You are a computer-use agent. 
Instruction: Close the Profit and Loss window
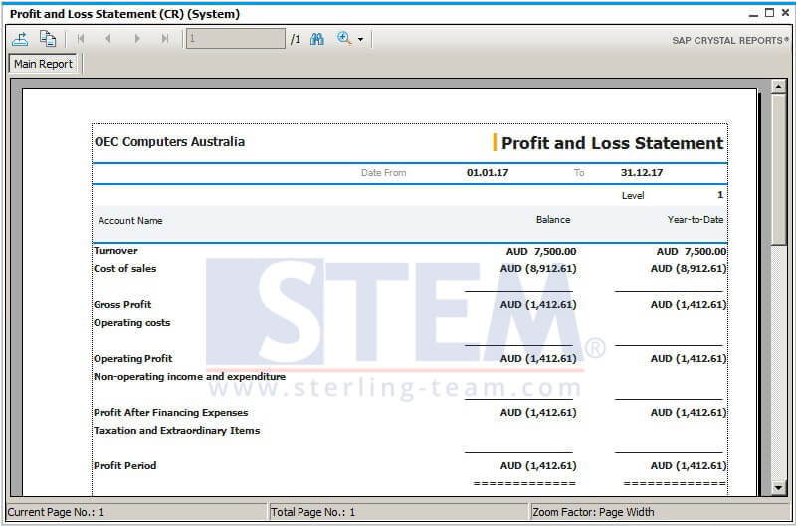pos(785,13)
